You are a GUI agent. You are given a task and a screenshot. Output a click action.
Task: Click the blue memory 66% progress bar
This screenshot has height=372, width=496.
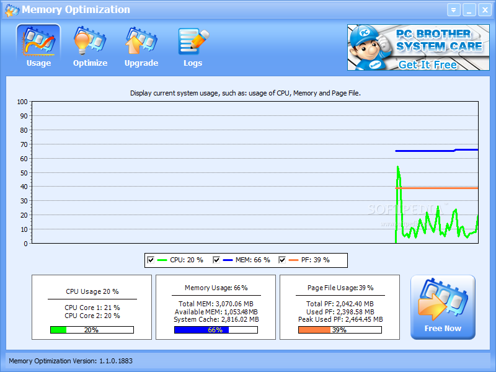[x=216, y=330]
